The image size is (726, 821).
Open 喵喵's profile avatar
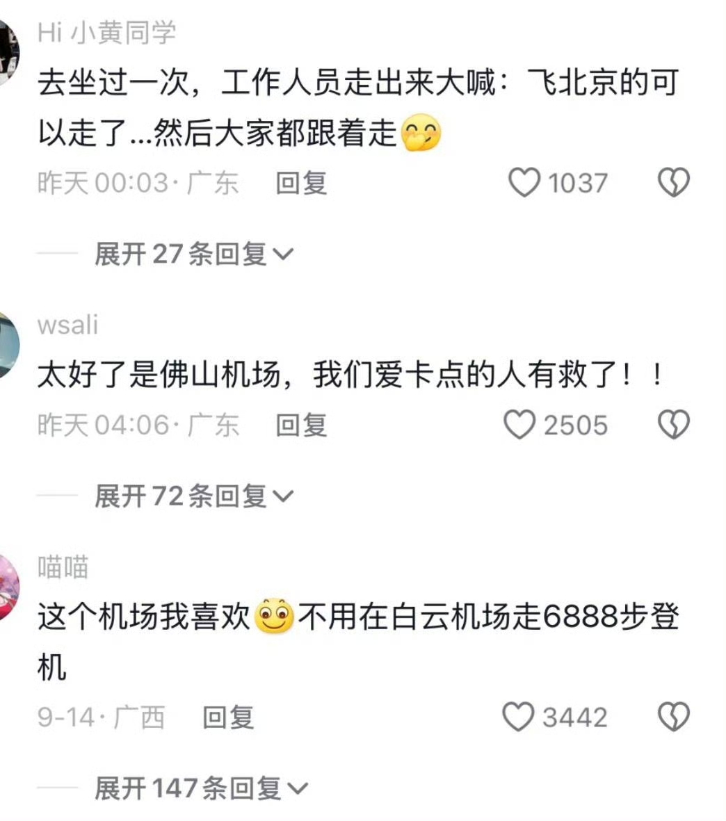8,587
